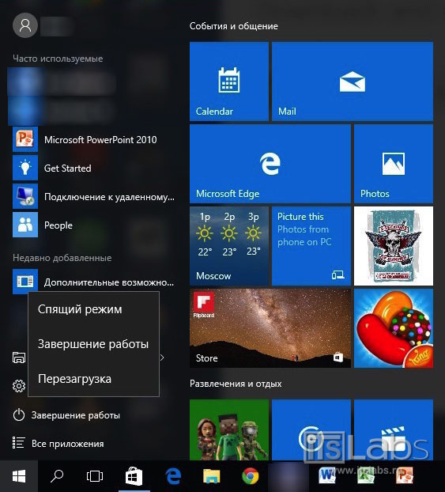
Task: Open taskbar search magnifier
Action: click(57, 476)
